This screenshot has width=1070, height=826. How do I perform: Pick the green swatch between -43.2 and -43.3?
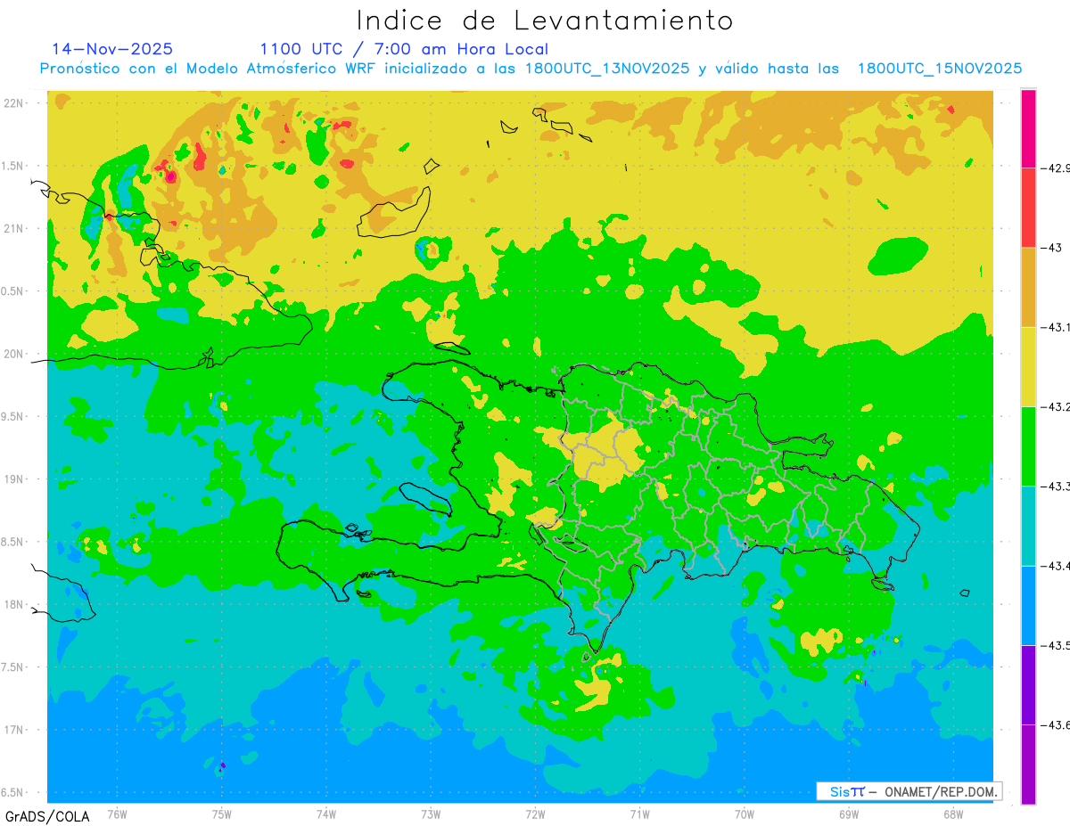pyautogui.click(x=1028, y=446)
